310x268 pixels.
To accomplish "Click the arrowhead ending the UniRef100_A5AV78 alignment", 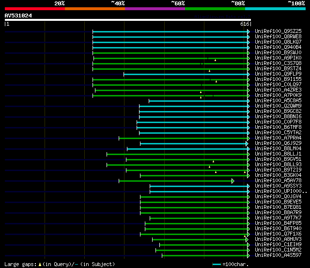I will pos(233,181).
